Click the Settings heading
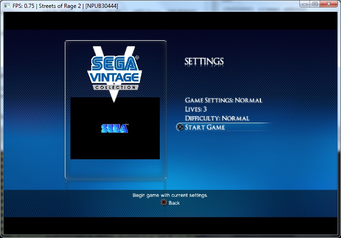Image resolution: width=341 pixels, height=238 pixels. point(204,62)
